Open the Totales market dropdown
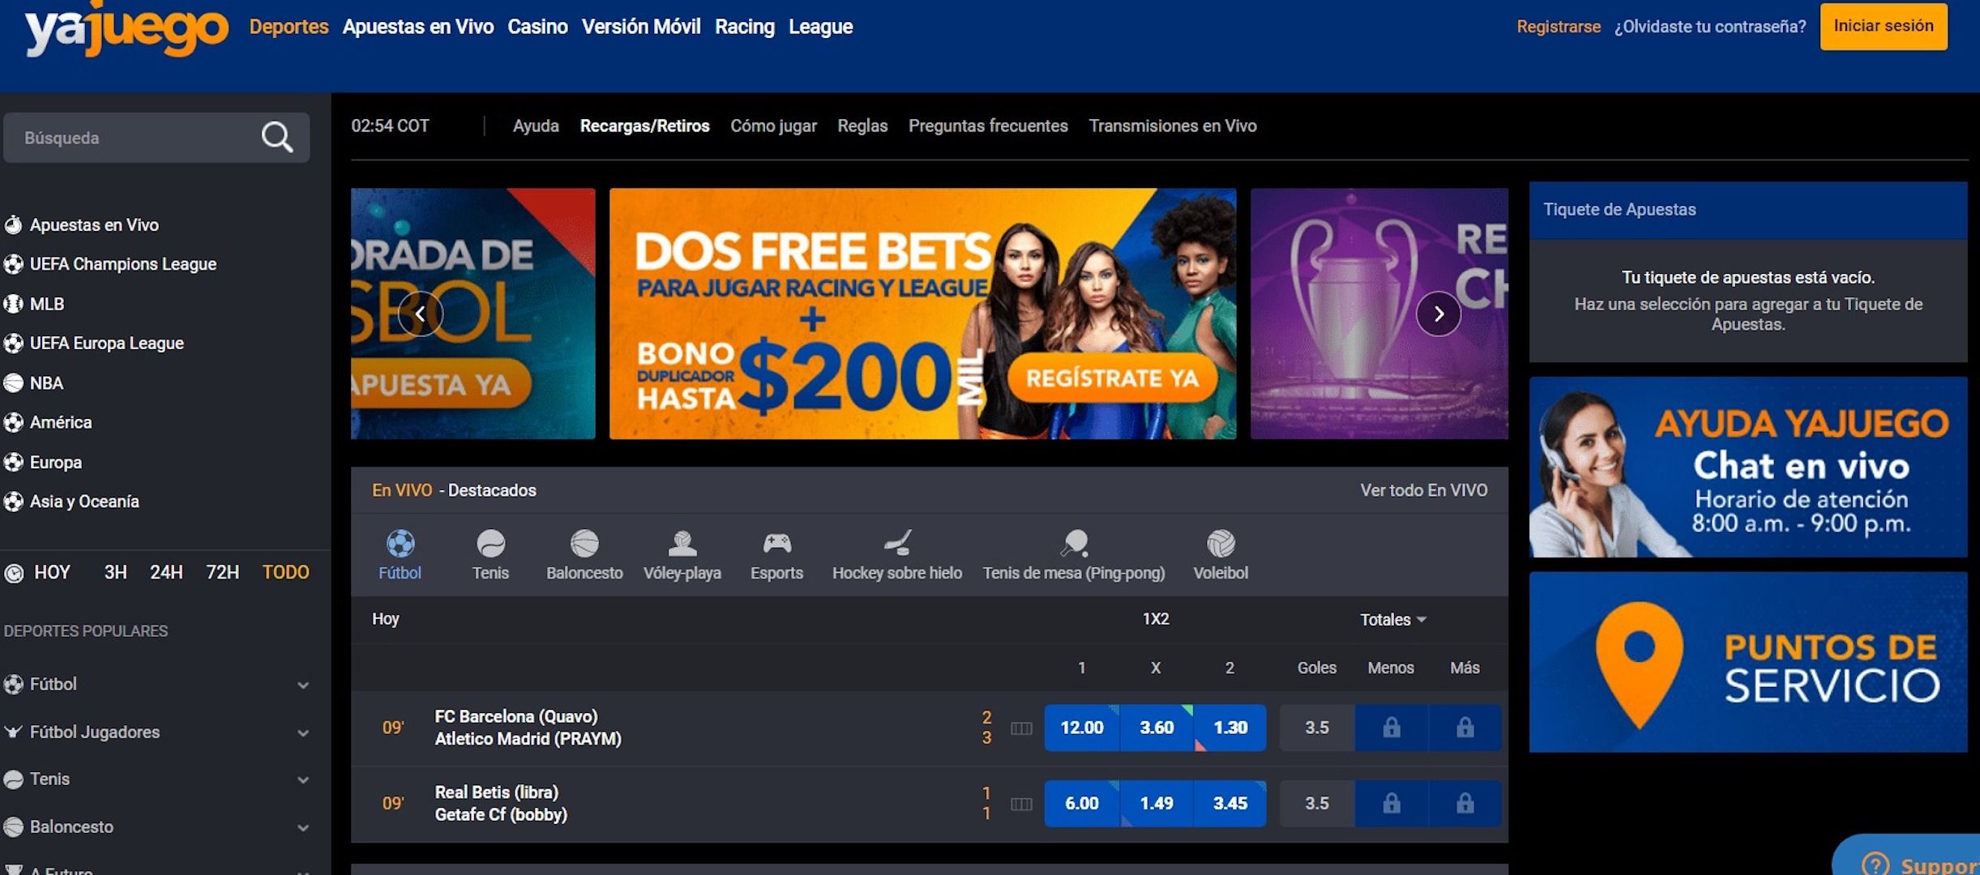 tap(1392, 620)
